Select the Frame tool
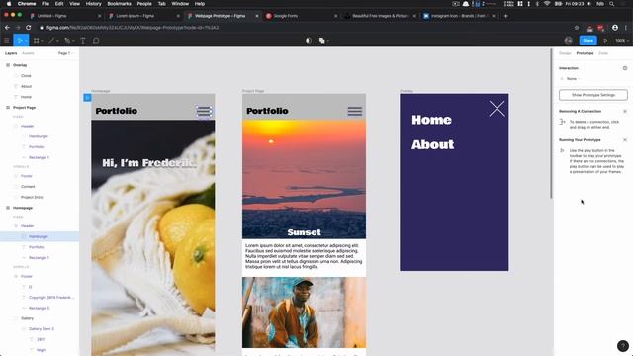633x356 pixels. pos(36,41)
